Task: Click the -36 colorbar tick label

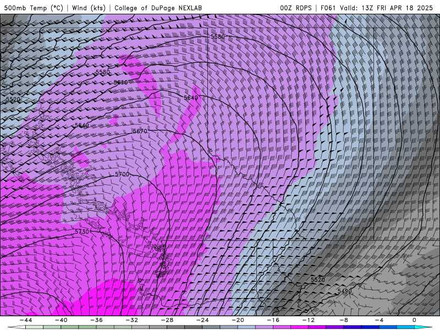Action: tap(97, 320)
